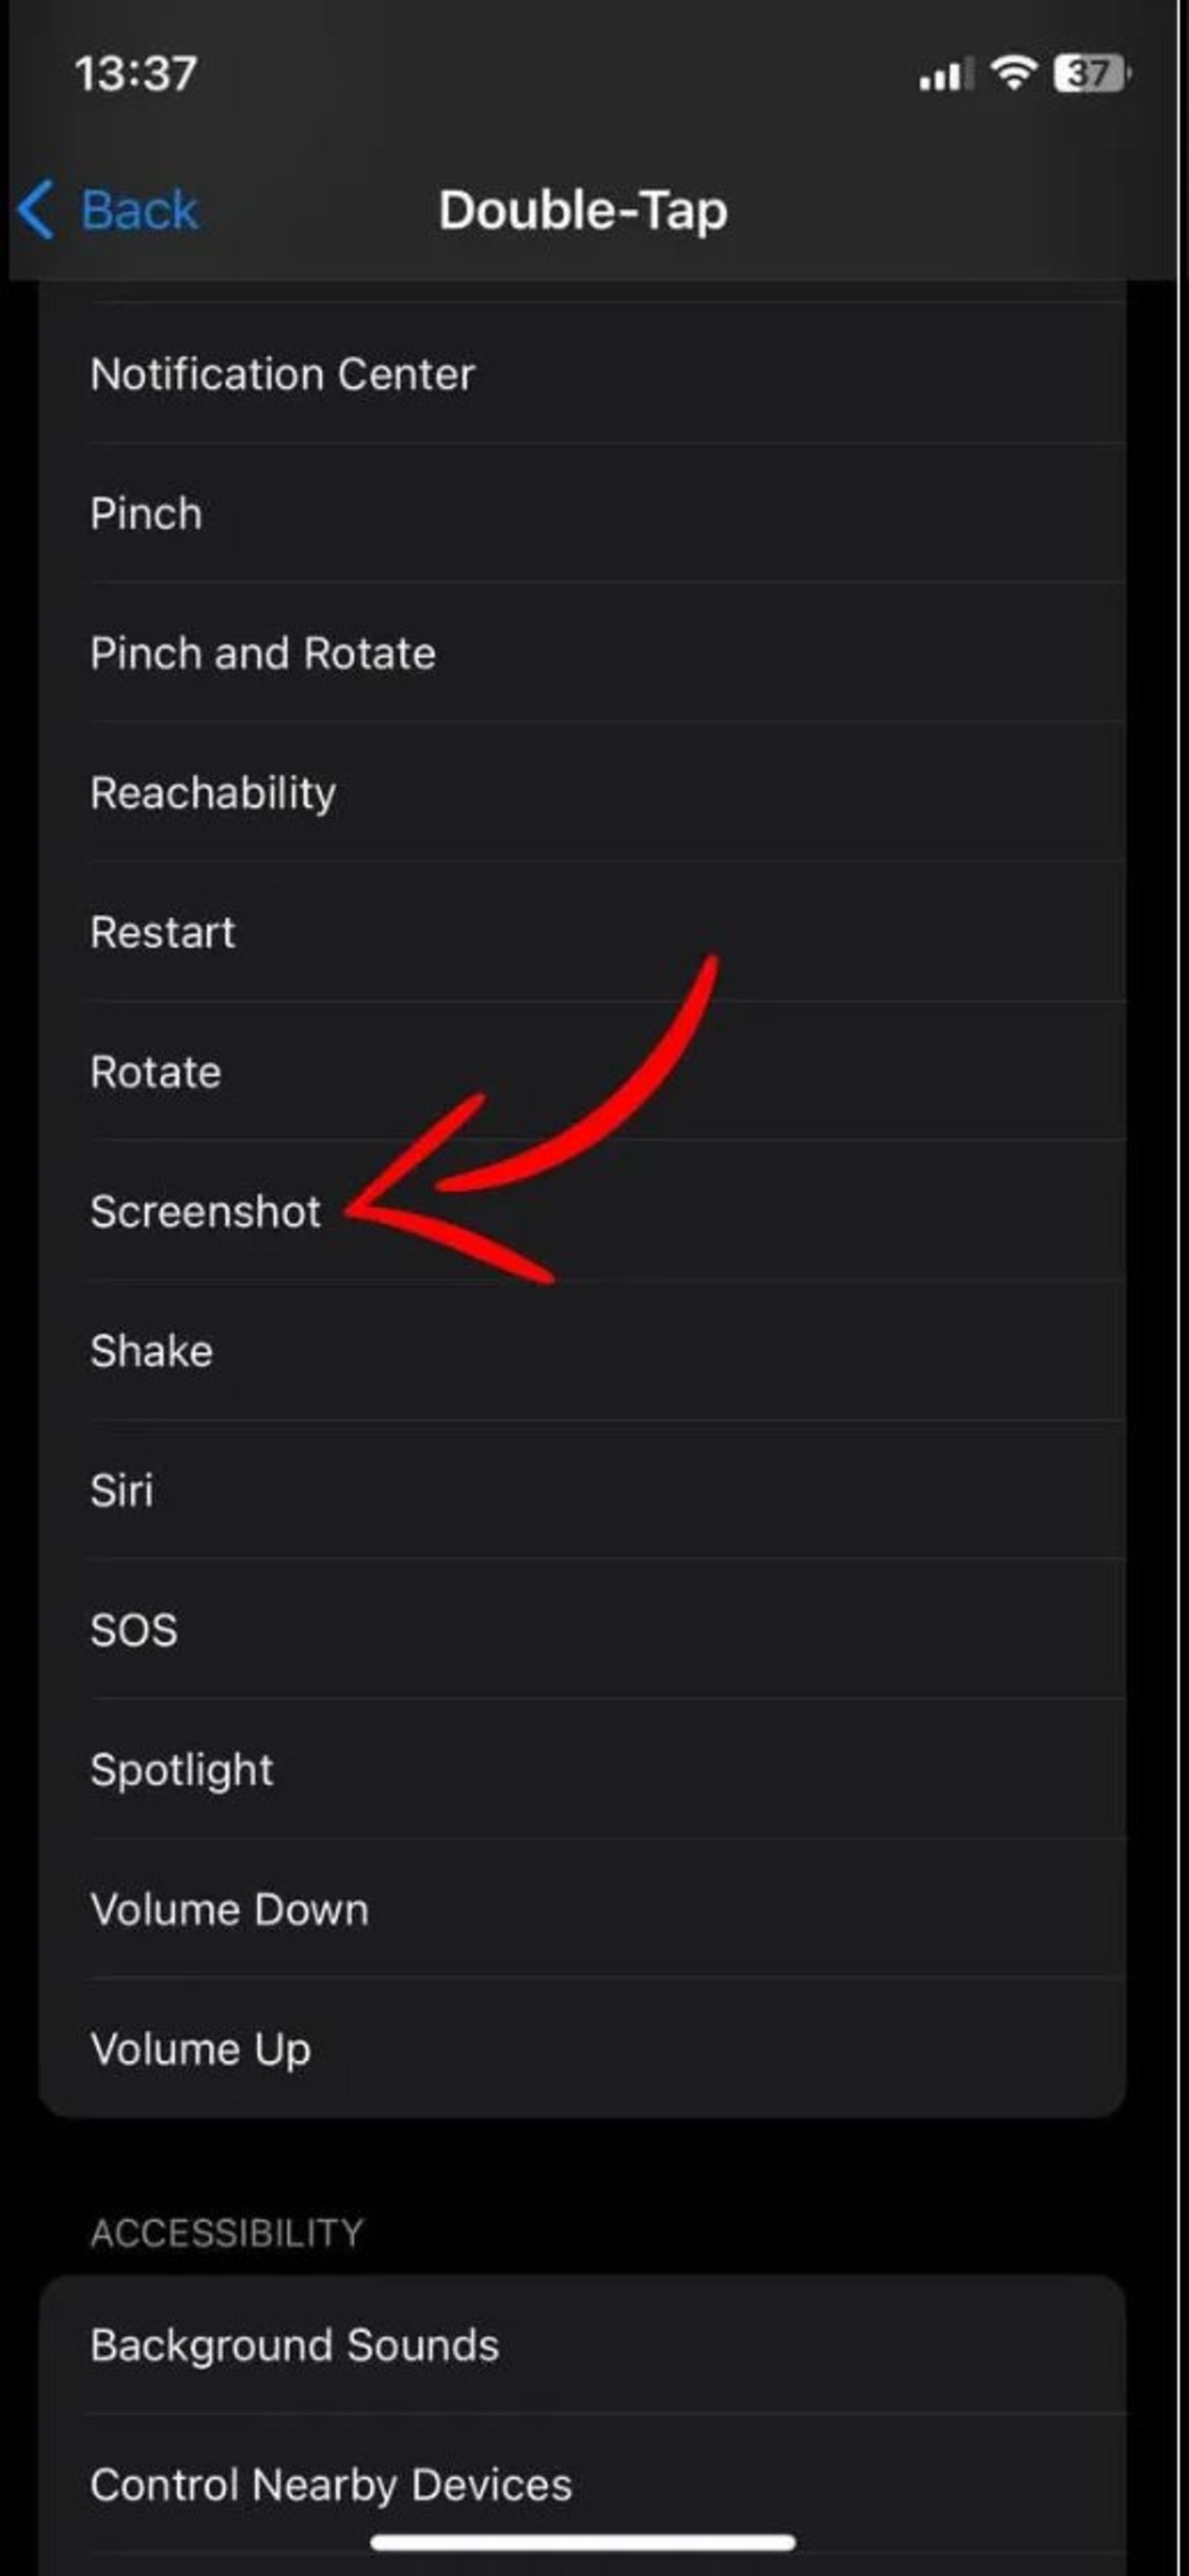Screen dimensions: 1189x2576
Task: Select the Rotate option
Action: pos(155,1072)
